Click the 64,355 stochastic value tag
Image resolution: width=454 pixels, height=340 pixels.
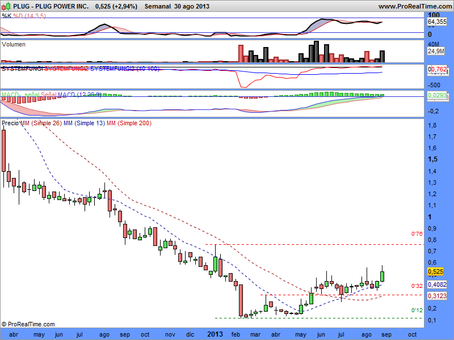437,22
